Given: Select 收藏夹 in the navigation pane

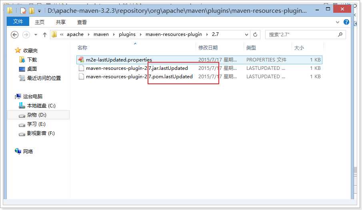Looking at the screenshot, I should [x=30, y=50].
